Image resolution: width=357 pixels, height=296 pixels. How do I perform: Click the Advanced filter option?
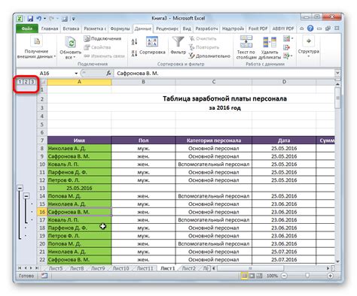coord(210,56)
